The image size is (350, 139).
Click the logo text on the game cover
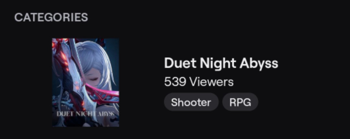tap(86, 114)
